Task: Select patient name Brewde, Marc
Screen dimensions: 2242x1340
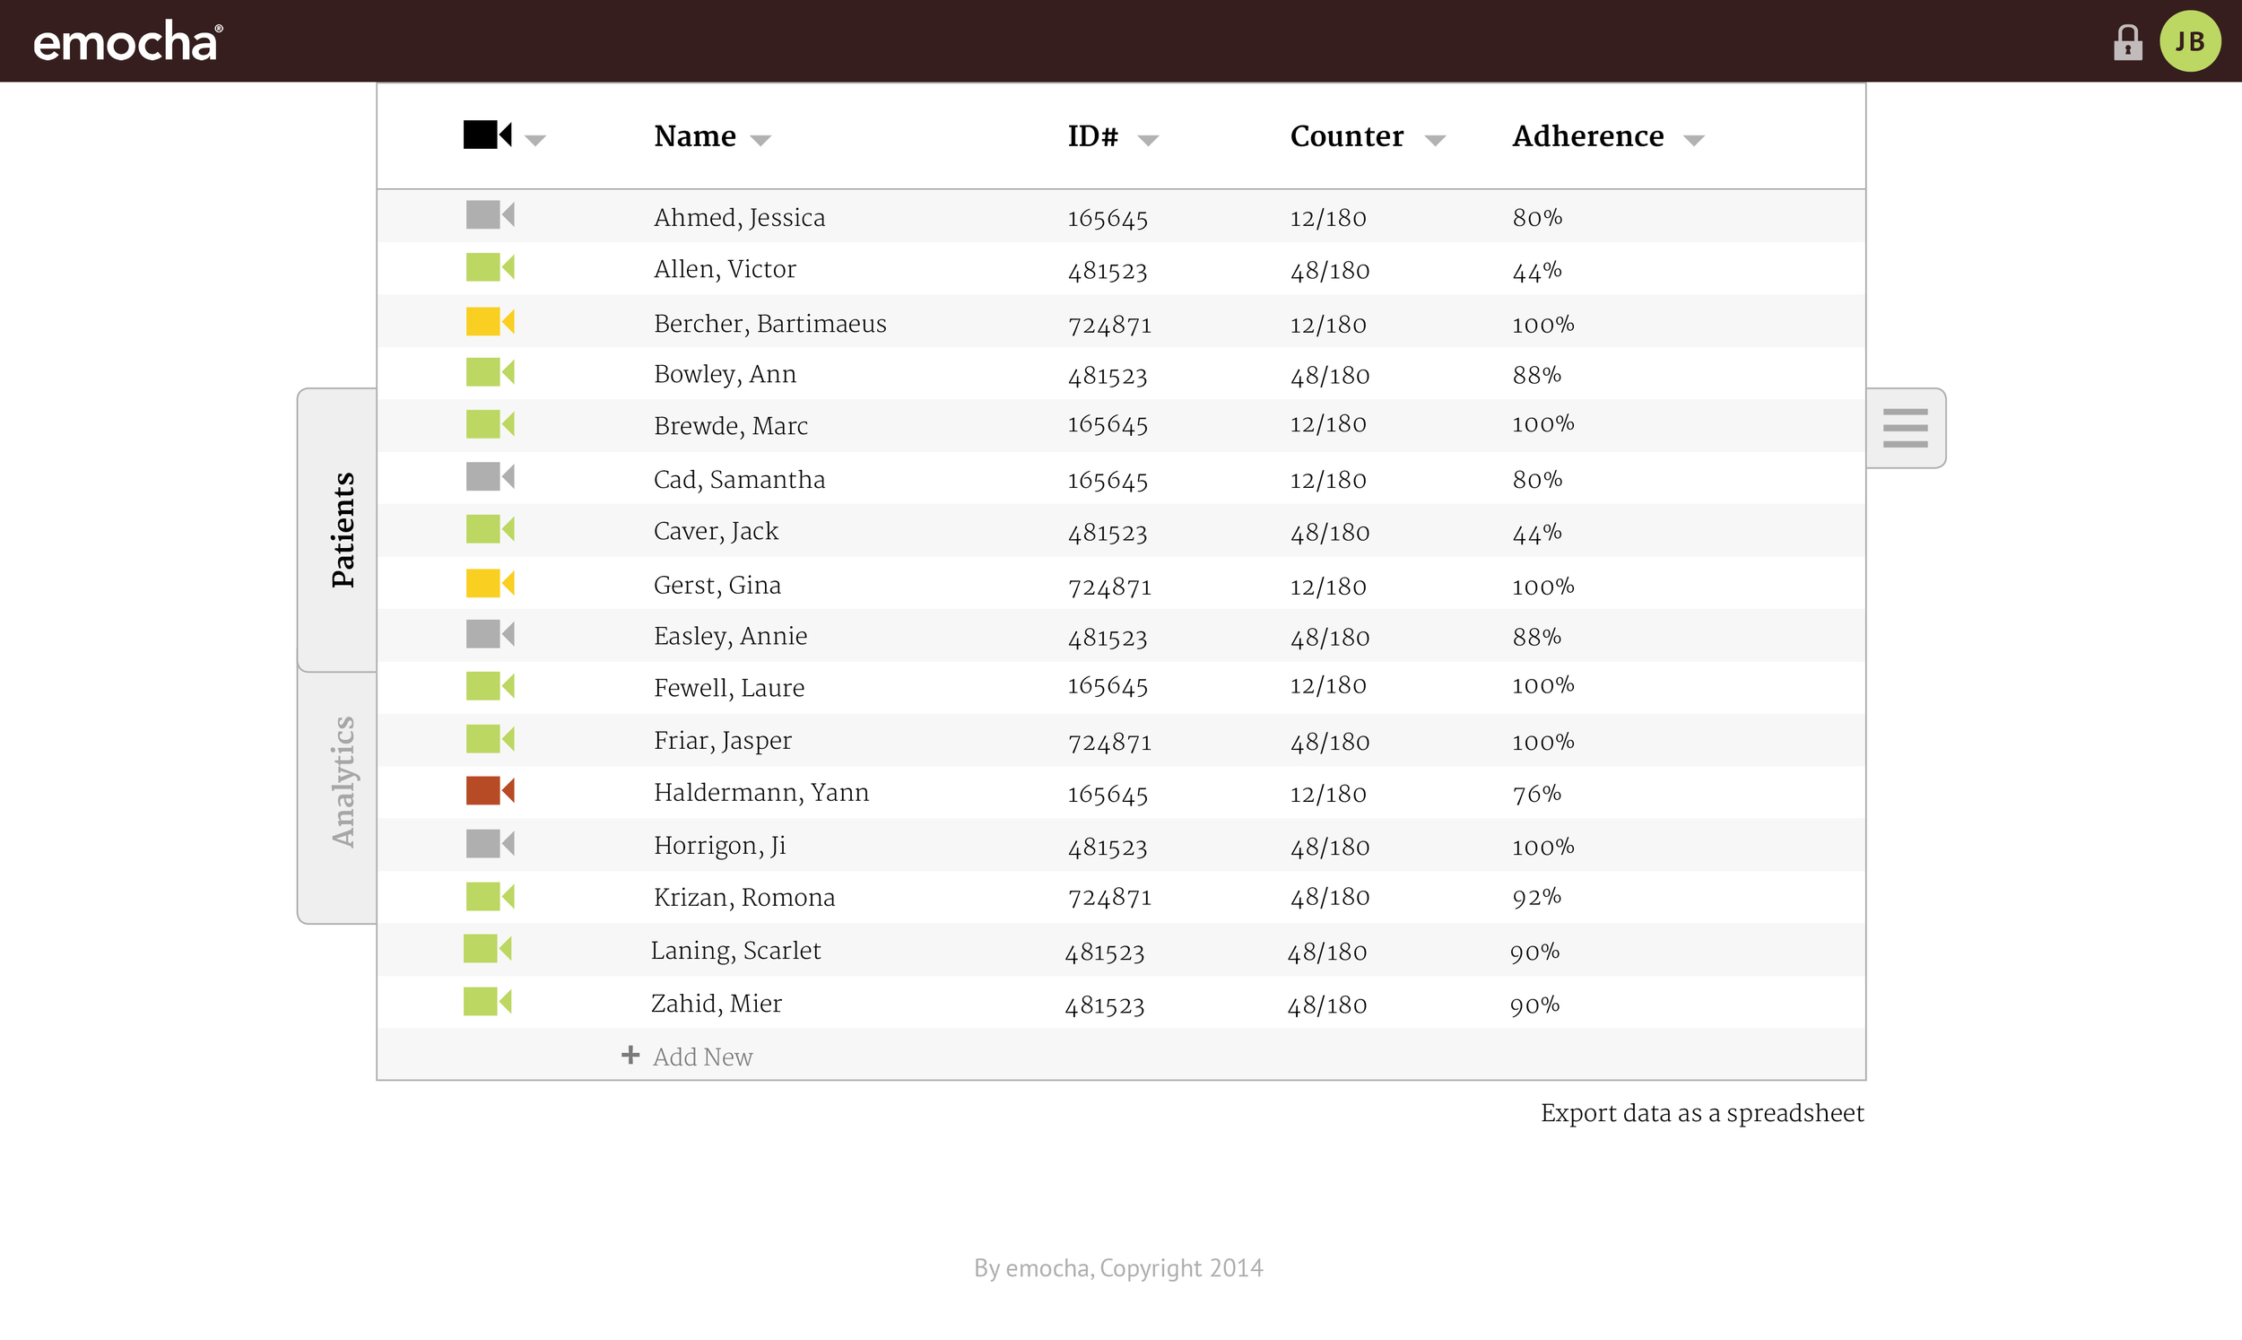Action: pos(730,425)
